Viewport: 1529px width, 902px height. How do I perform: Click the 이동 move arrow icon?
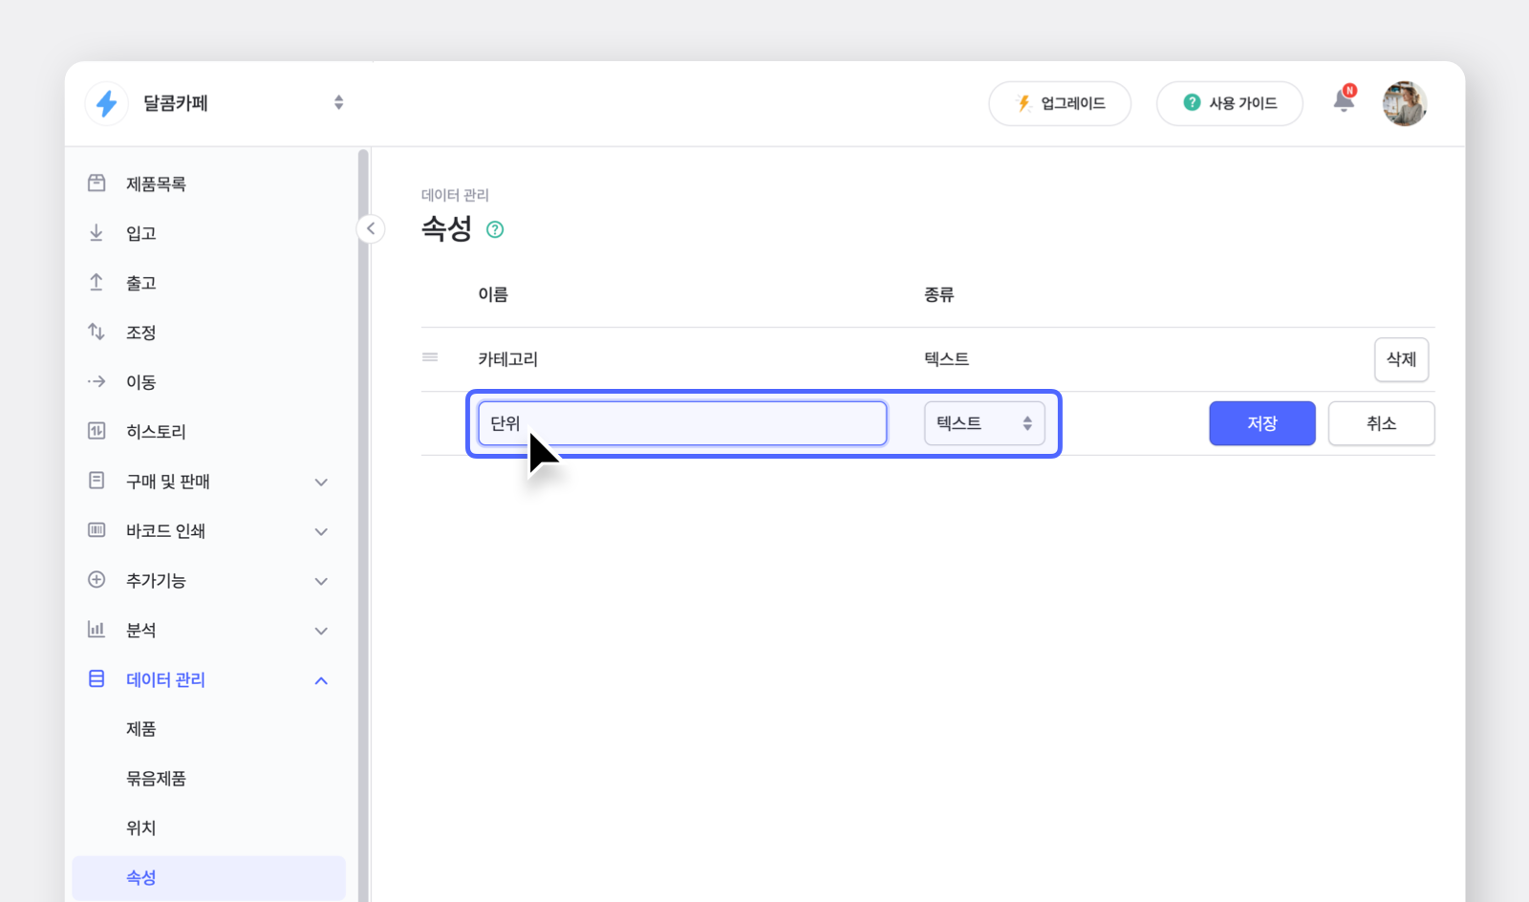(x=97, y=381)
